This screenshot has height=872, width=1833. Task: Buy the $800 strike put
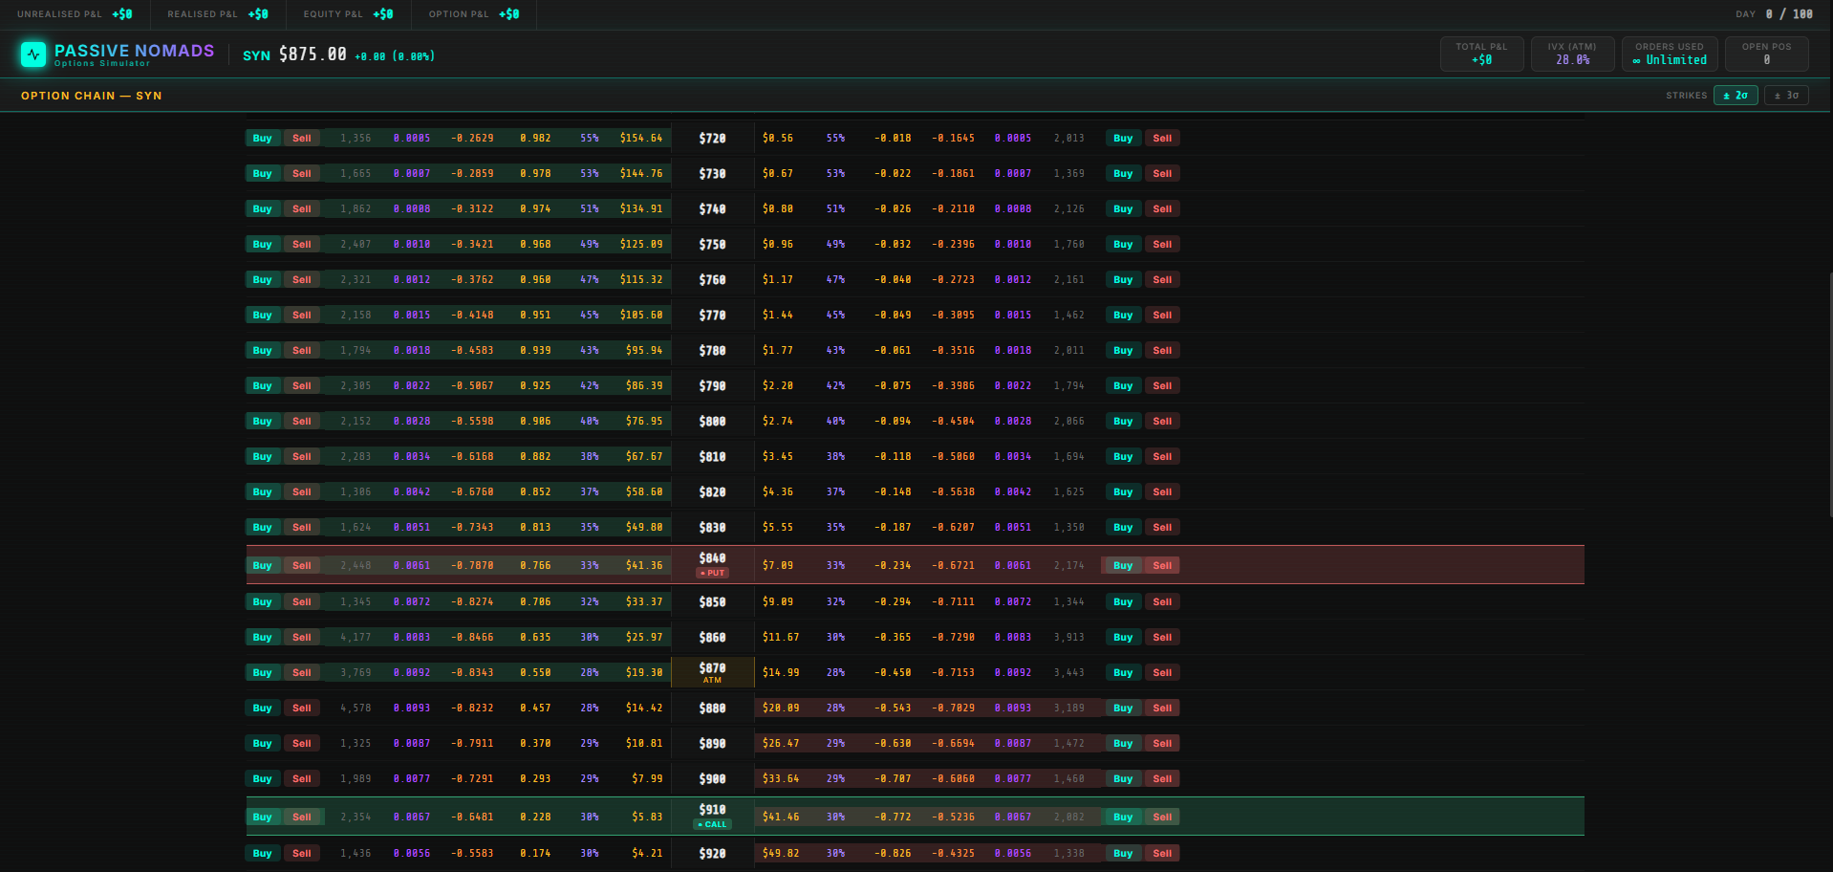click(x=1123, y=422)
